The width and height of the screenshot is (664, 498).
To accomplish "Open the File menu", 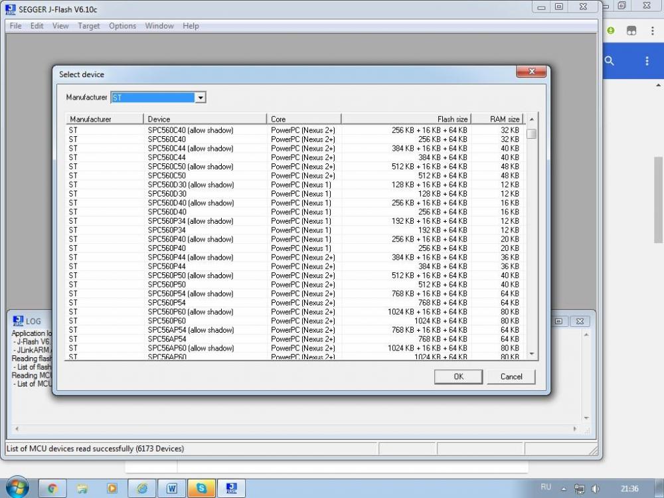I will click(x=15, y=26).
